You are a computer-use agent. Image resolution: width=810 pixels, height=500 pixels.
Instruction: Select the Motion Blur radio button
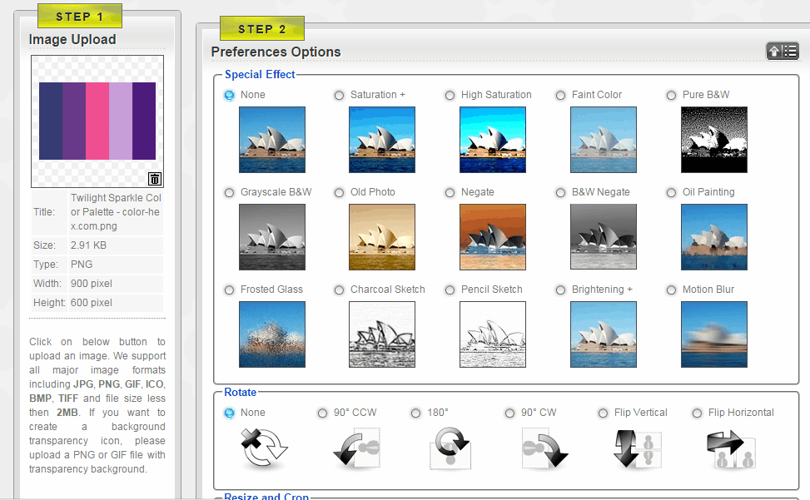pos(671,290)
